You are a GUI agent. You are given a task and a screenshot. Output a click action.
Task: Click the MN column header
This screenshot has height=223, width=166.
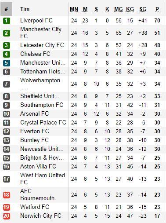[x=74, y=9]
